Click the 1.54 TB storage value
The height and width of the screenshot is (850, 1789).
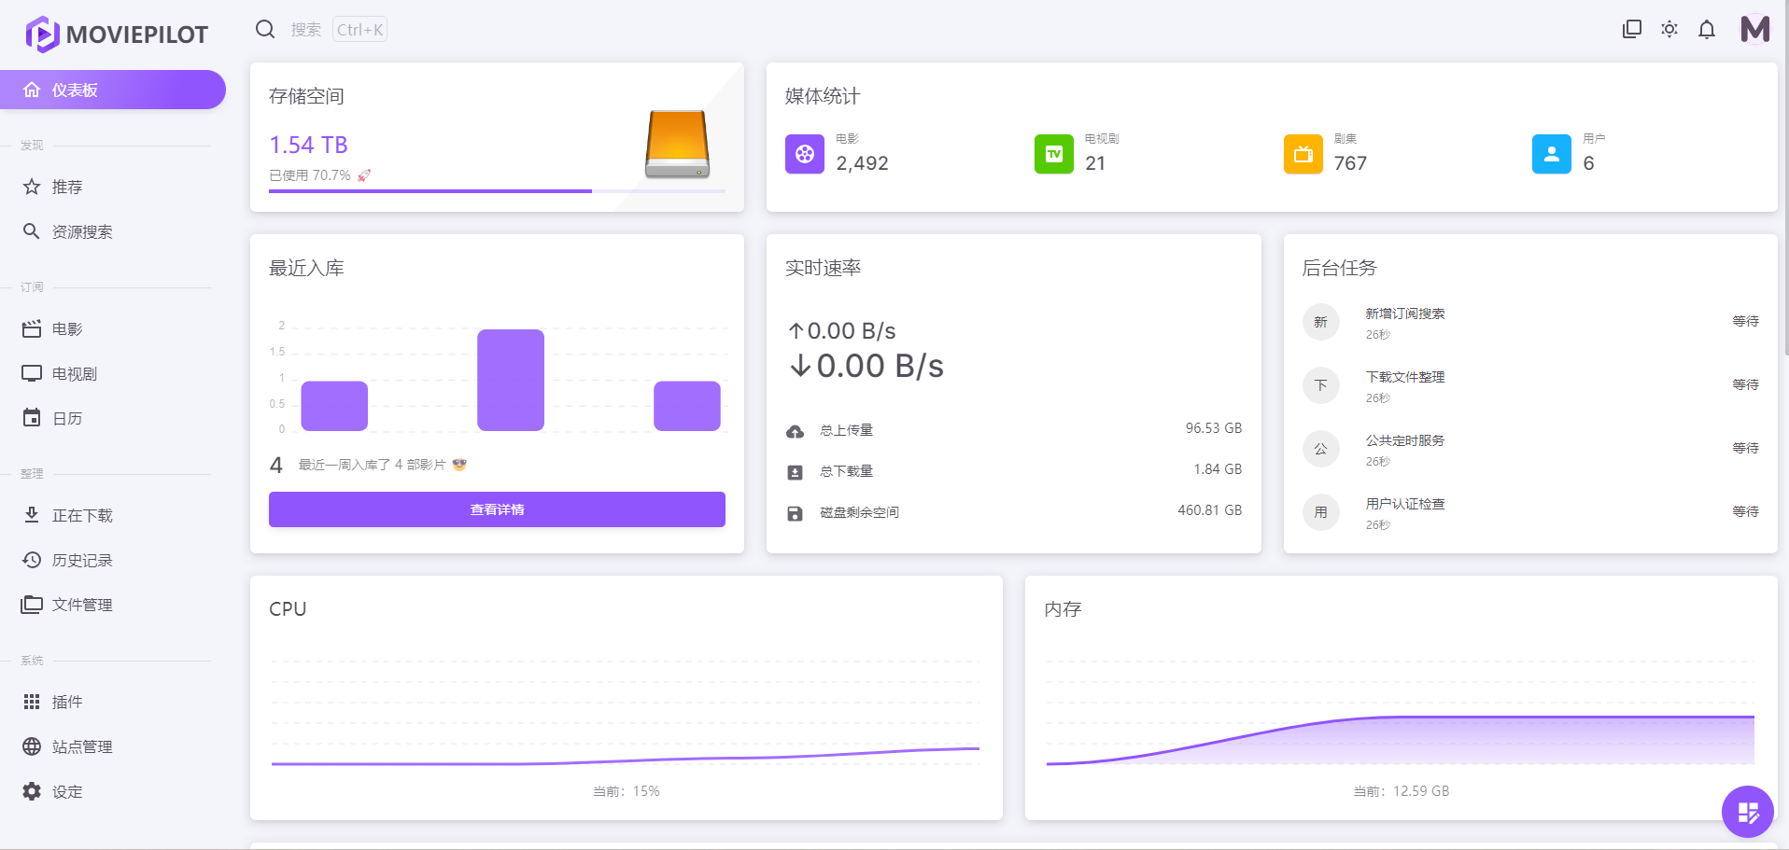pyautogui.click(x=308, y=145)
